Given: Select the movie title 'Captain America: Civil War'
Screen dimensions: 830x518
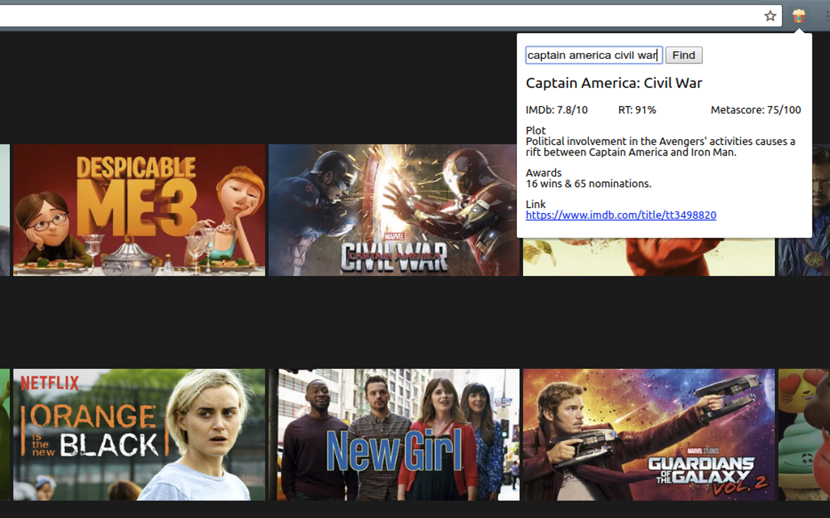Looking at the screenshot, I should pyautogui.click(x=614, y=83).
